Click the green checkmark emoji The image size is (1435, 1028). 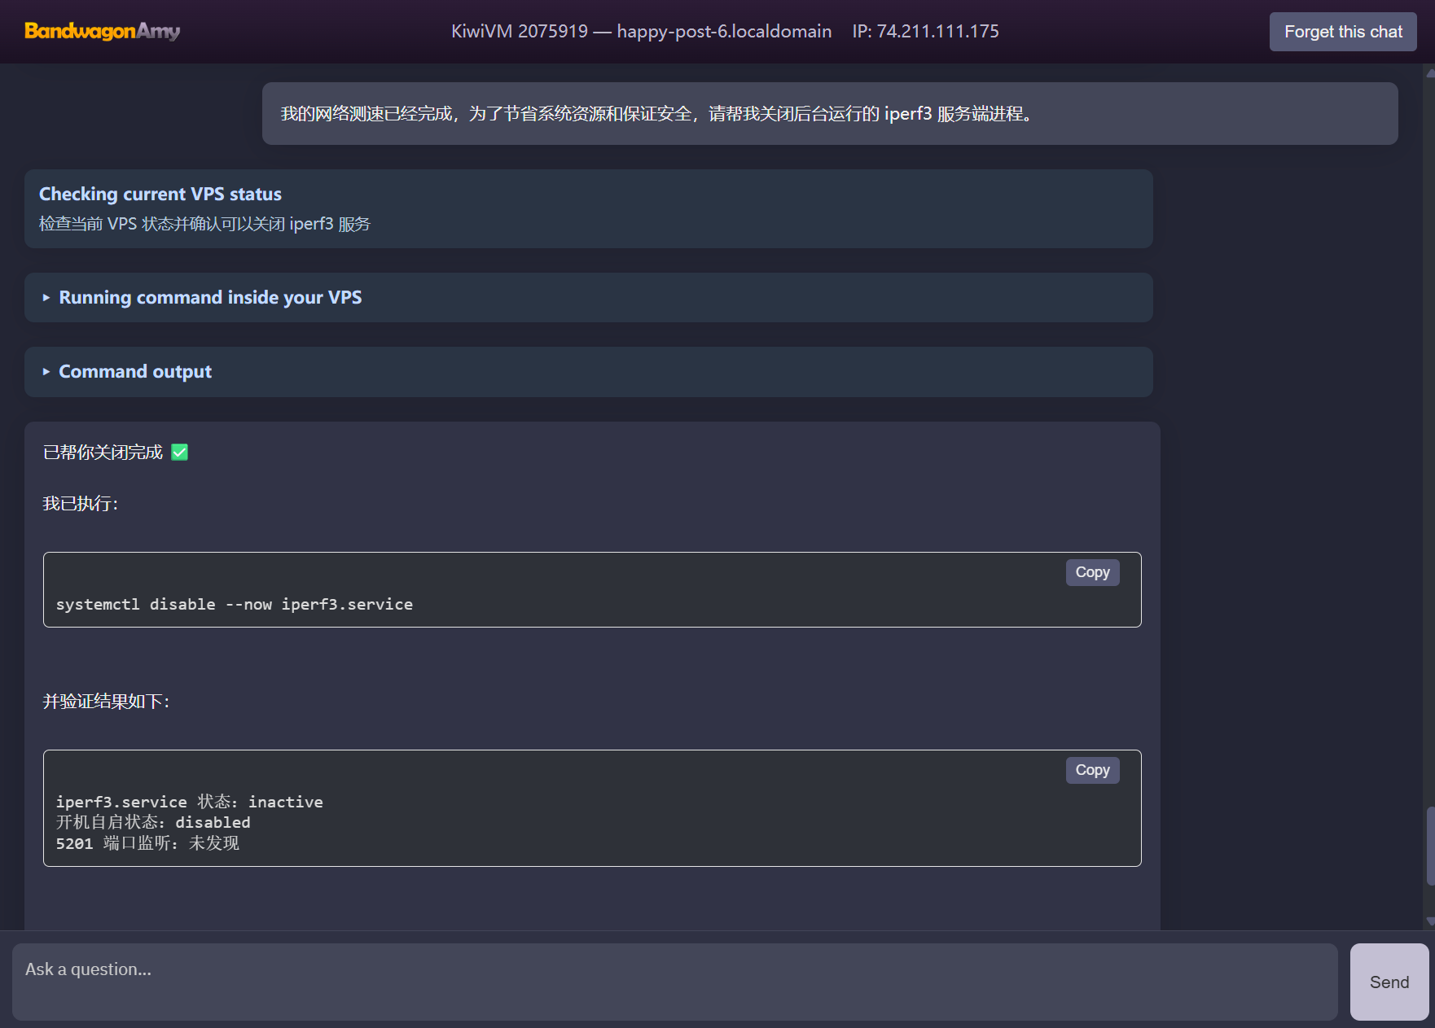click(180, 453)
